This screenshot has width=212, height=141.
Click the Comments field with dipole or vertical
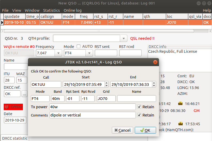point(92,115)
